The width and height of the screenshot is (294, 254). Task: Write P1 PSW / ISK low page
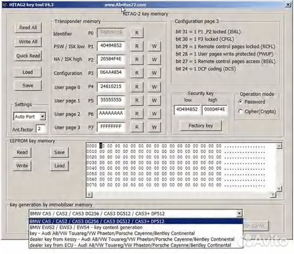click(154, 46)
